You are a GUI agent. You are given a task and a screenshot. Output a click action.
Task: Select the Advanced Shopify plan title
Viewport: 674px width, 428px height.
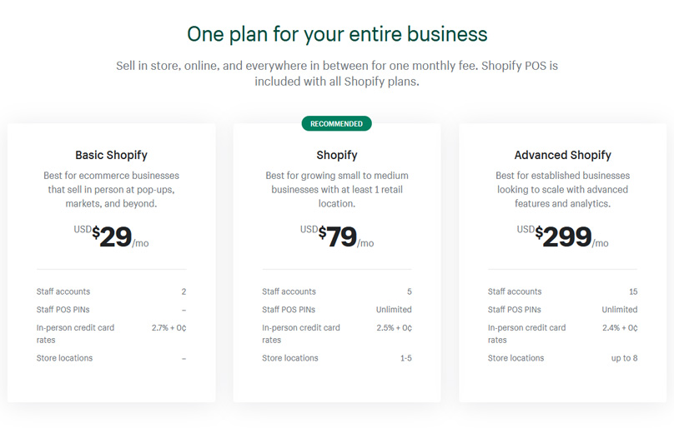coord(562,155)
